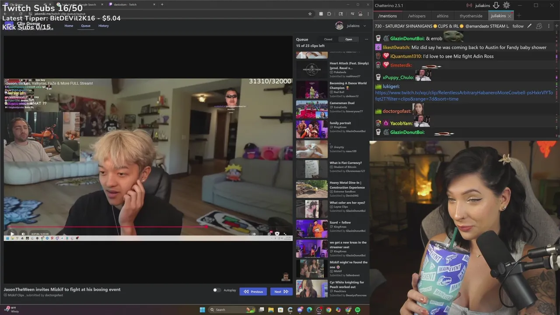Open moderation mode pencil icon in Chatterino
The image size is (560, 315).
click(x=529, y=26)
